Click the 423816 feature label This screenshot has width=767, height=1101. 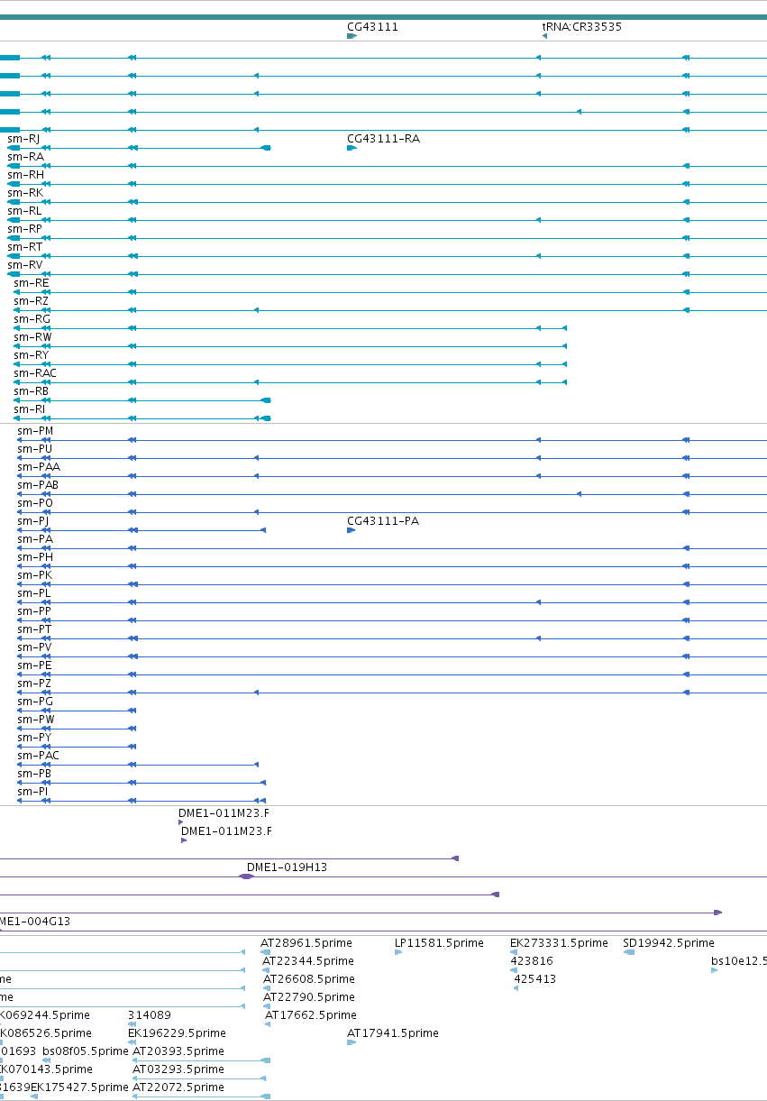pos(532,961)
